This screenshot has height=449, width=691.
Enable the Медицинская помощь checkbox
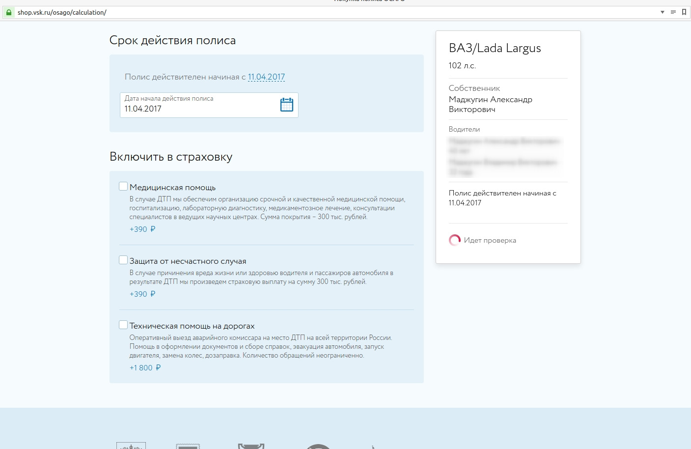(x=123, y=186)
